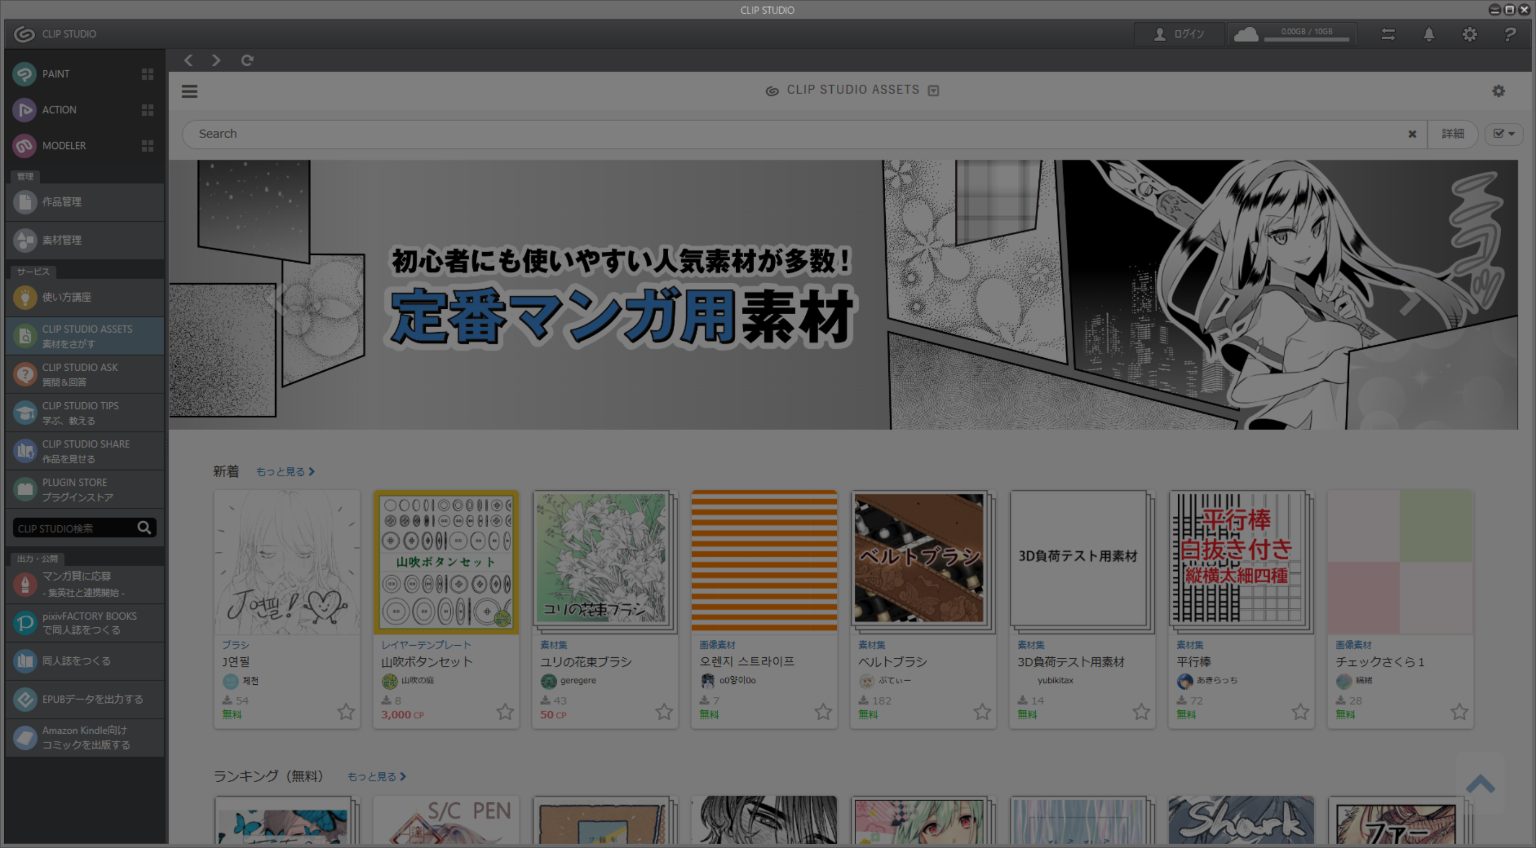Click the ログイン button
The width and height of the screenshot is (1536, 848).
[1179, 35]
